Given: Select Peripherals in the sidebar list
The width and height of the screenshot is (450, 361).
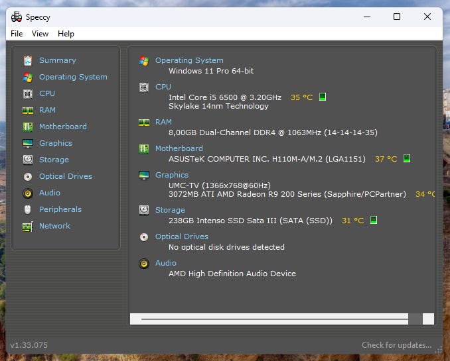Looking at the screenshot, I should pyautogui.click(x=60, y=210).
